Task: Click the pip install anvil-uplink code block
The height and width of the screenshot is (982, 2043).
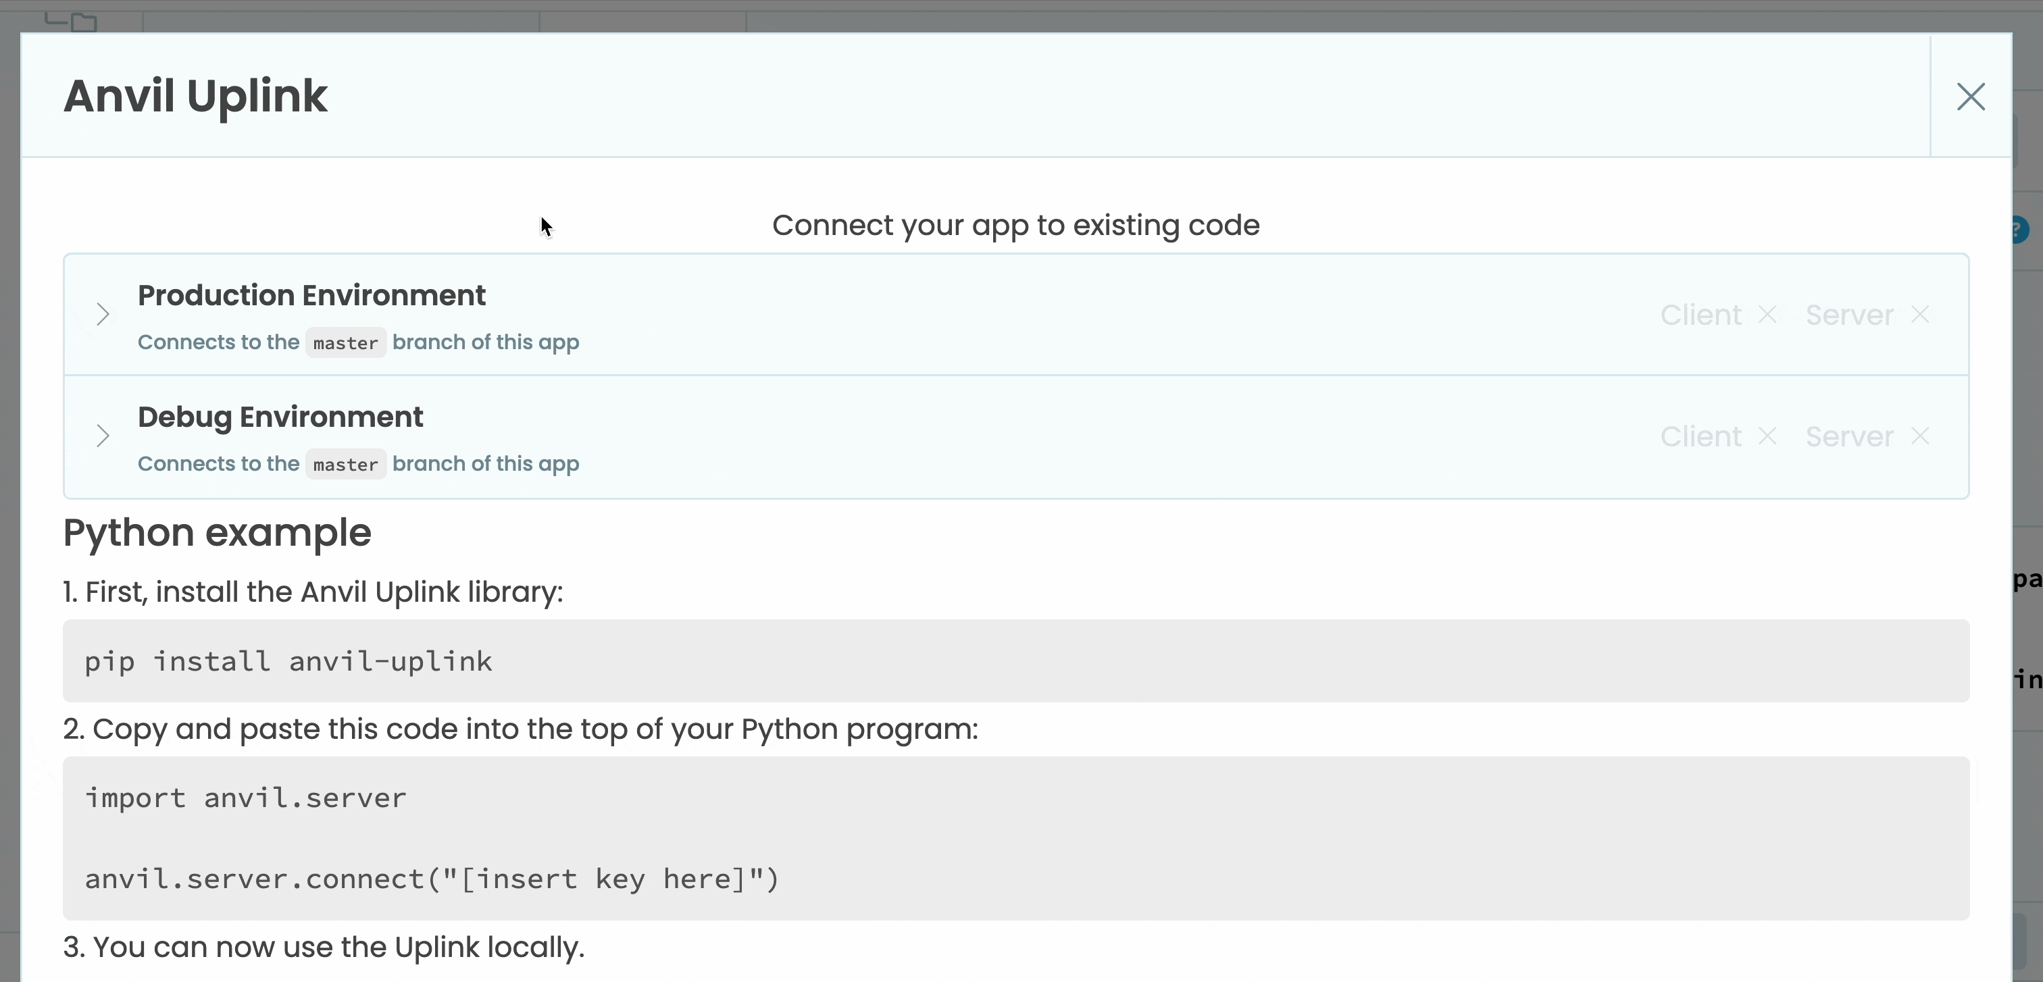Action: pyautogui.click(x=288, y=661)
